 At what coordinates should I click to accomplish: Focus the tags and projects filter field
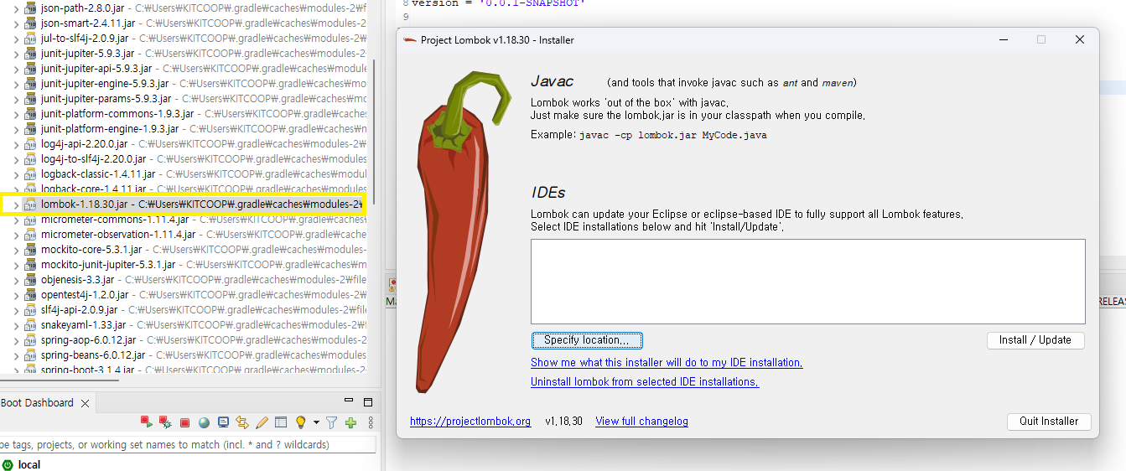click(x=188, y=444)
